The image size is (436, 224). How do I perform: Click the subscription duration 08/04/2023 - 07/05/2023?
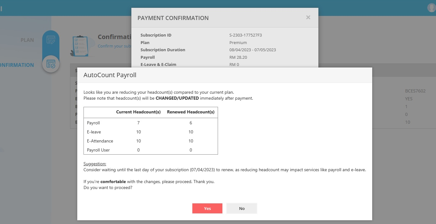pyautogui.click(x=253, y=50)
